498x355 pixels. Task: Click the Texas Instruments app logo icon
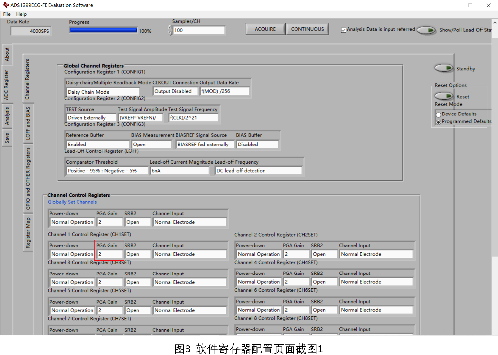coord(5,5)
